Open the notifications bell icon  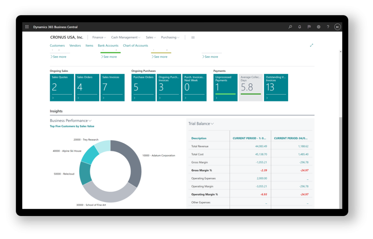[x=299, y=27]
